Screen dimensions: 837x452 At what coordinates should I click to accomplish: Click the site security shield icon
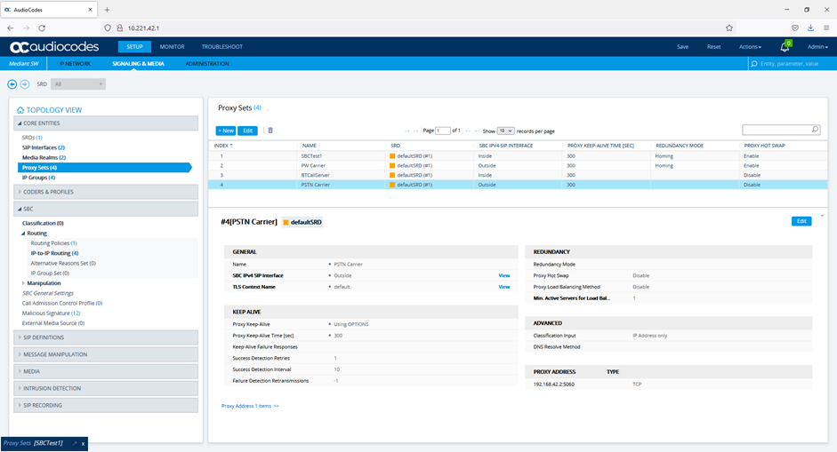click(108, 28)
